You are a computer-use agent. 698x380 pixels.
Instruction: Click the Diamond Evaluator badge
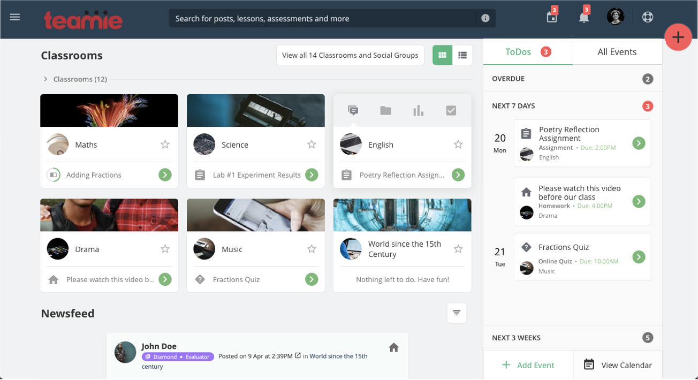tap(178, 356)
